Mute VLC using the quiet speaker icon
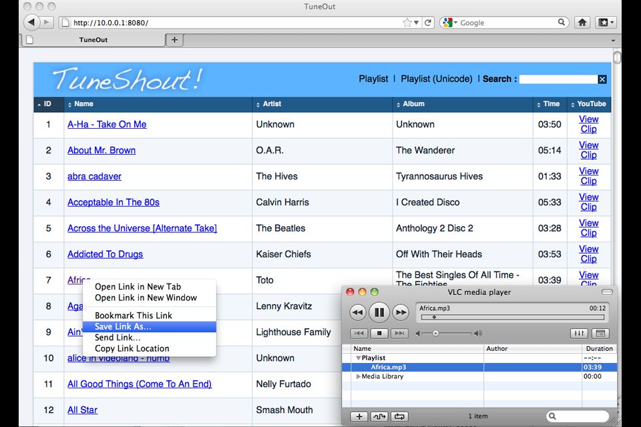Screen dimensions: 641x427 click(x=418, y=334)
